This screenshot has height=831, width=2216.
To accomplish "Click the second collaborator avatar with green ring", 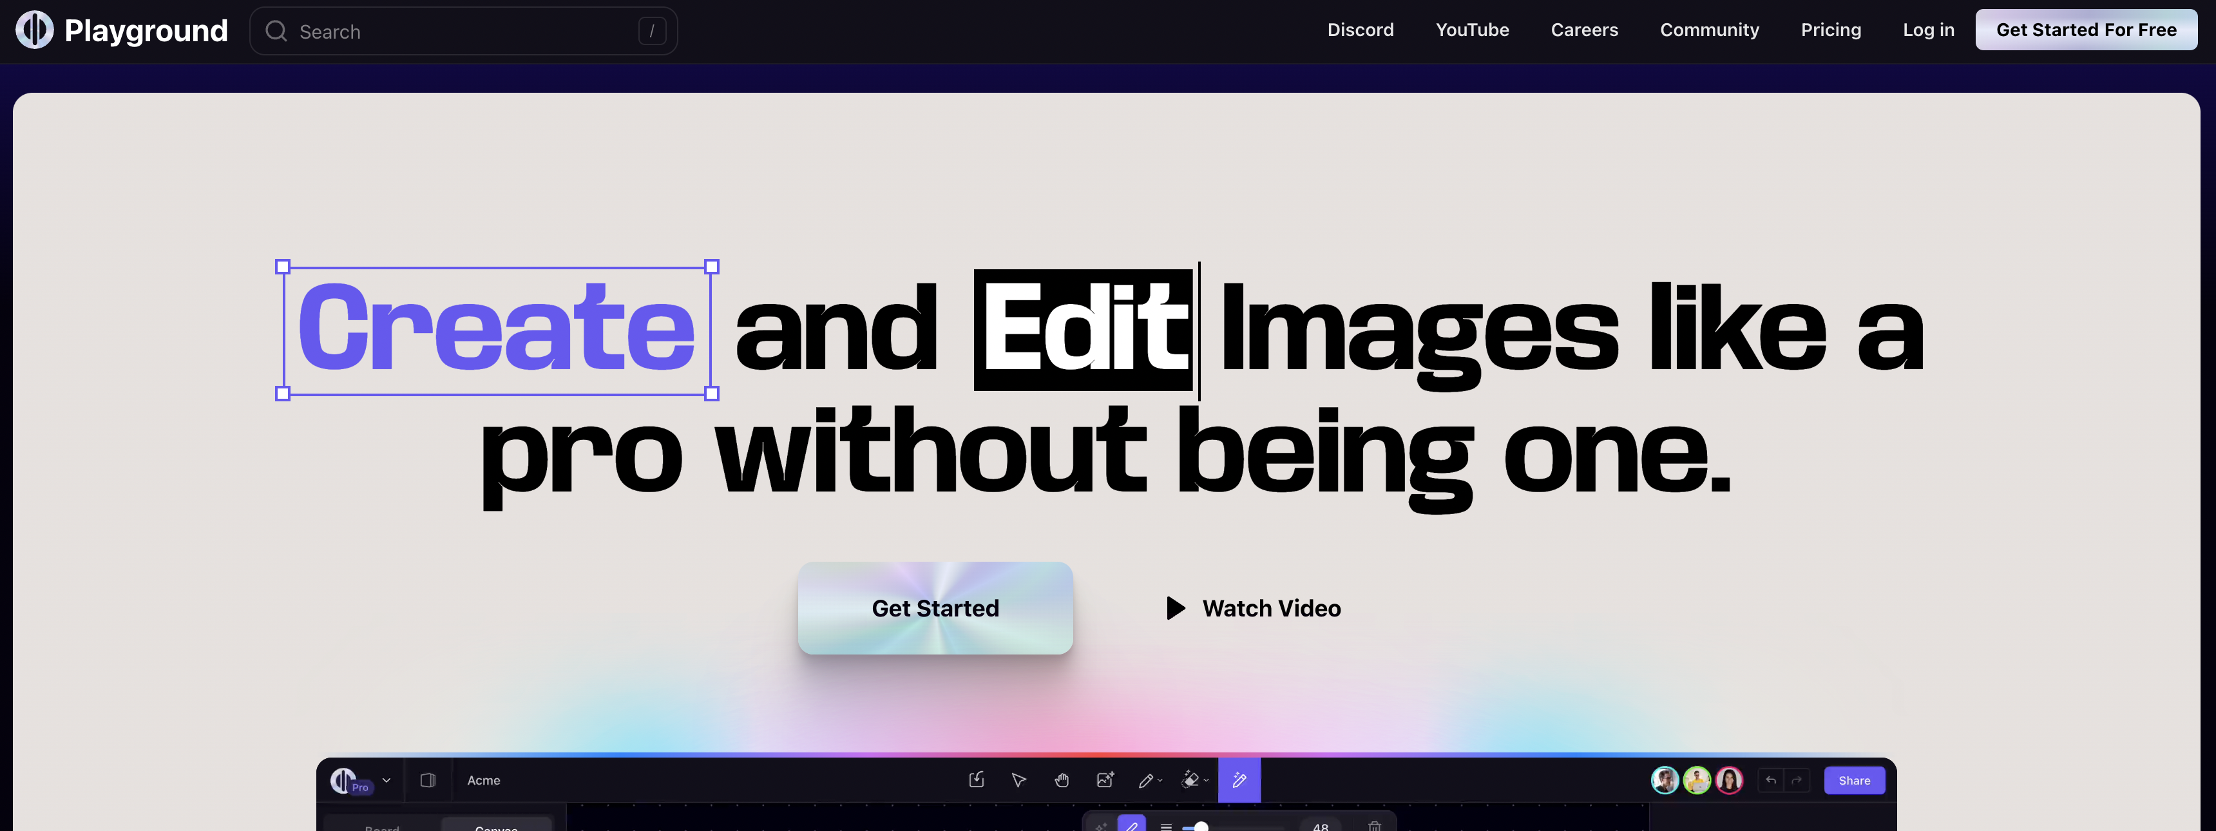I will click(x=1696, y=780).
